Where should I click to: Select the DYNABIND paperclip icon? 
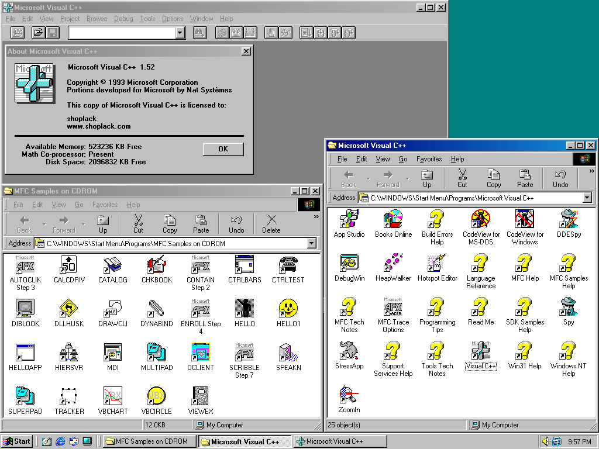[x=157, y=308]
